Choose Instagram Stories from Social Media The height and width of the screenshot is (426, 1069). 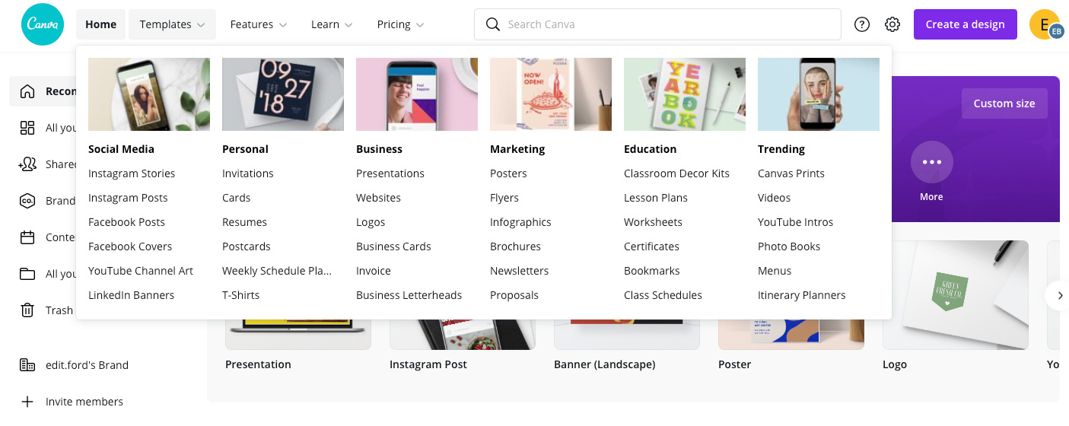(x=132, y=173)
